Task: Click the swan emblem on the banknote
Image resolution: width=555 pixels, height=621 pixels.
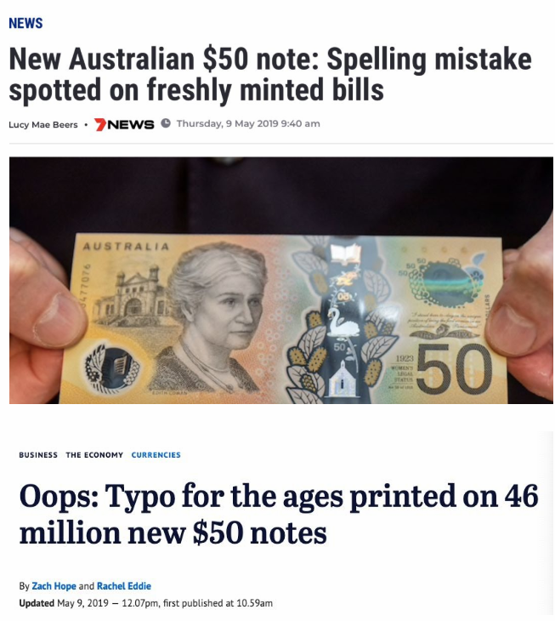Action: point(343,322)
